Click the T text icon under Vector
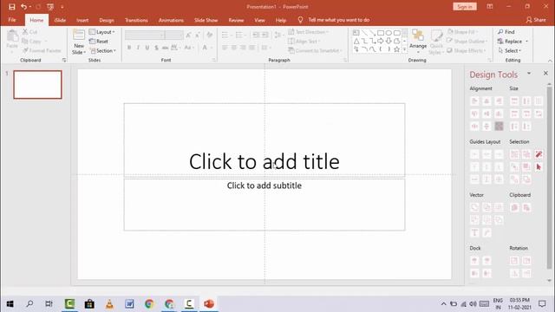The width and height of the screenshot is (555, 312). point(474,232)
